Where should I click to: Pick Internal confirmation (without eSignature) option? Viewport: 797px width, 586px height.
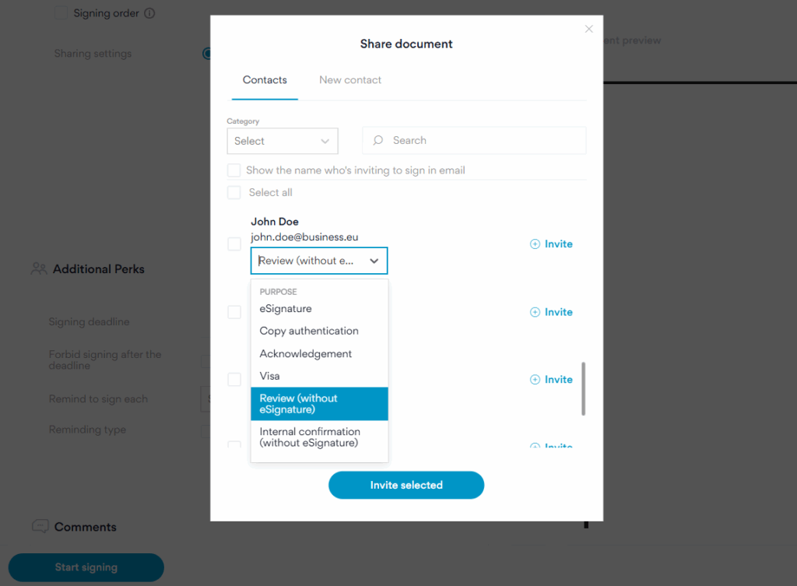pyautogui.click(x=310, y=437)
